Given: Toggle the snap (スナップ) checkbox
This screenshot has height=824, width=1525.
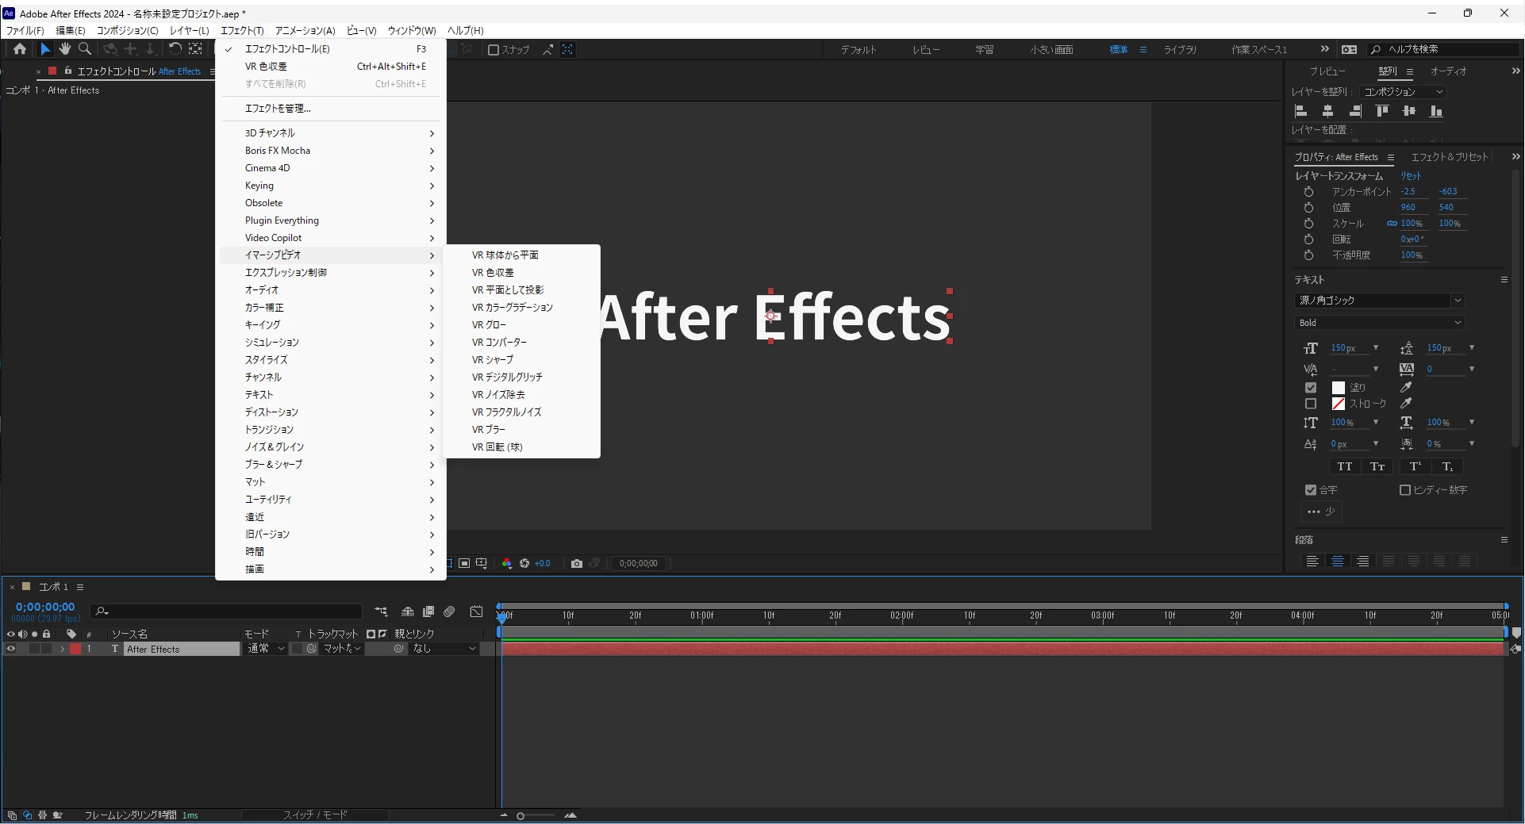Looking at the screenshot, I should coord(494,50).
